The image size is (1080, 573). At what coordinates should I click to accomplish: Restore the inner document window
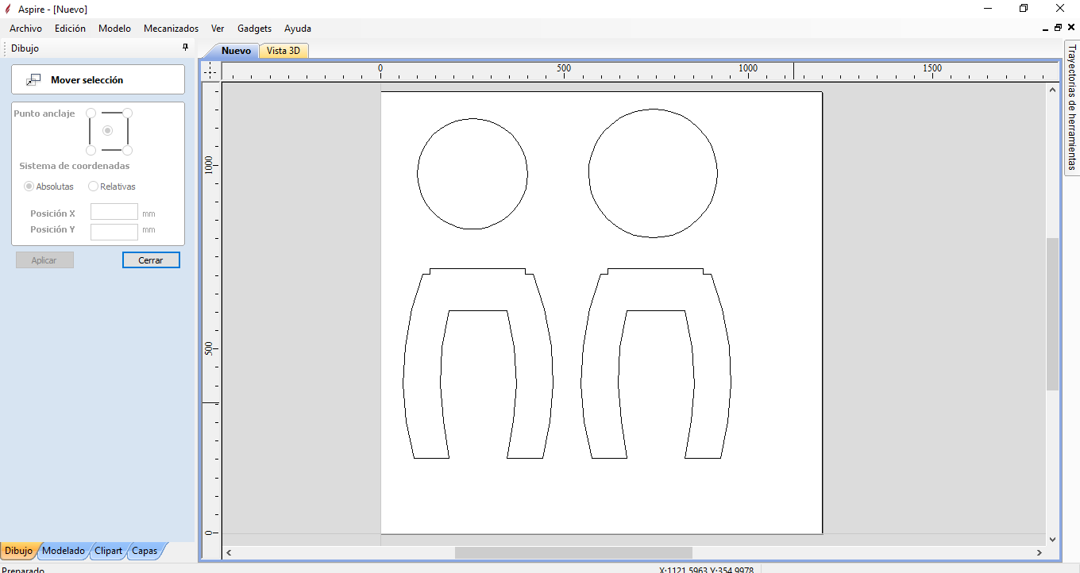tap(1058, 28)
